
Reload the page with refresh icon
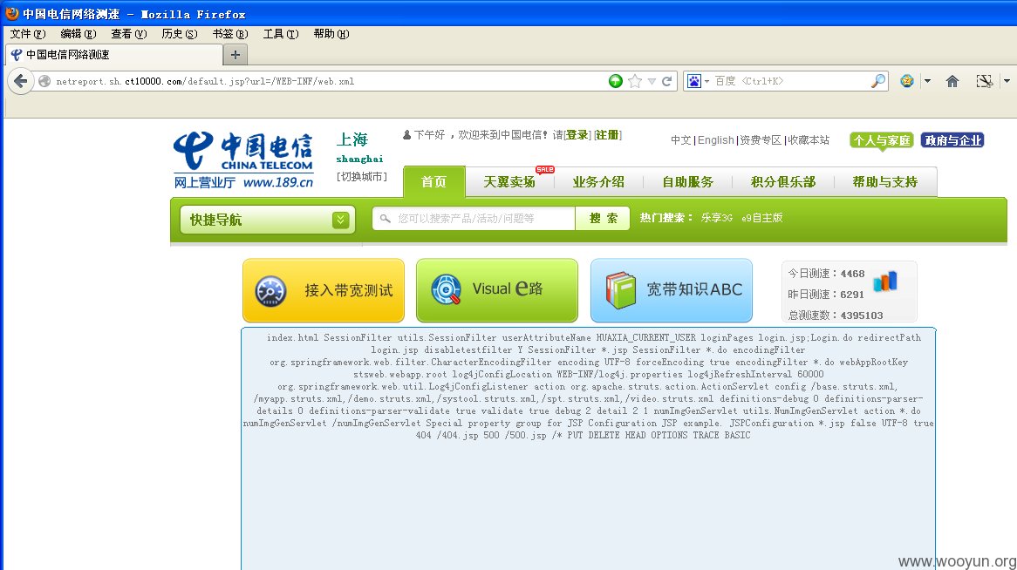click(666, 81)
